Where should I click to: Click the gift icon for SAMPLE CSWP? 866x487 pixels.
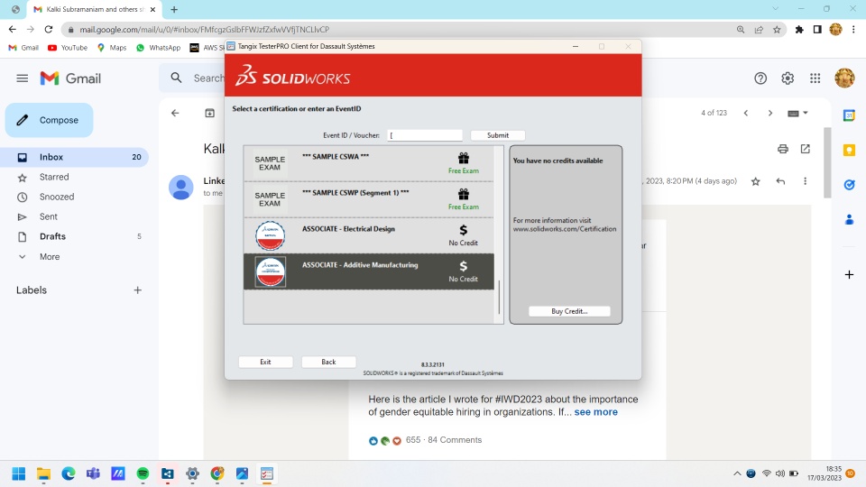464,195
